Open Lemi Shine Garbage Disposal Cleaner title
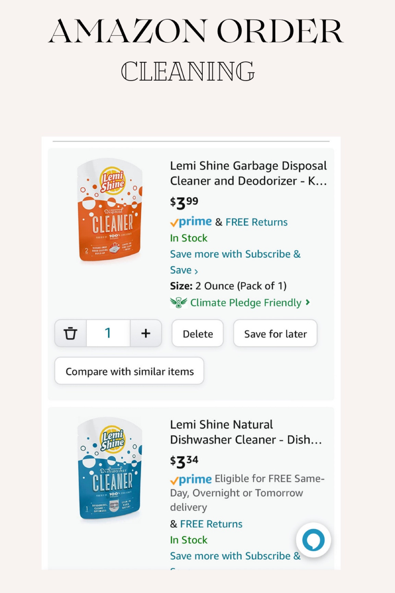Viewport: 395px width, 593px height. (248, 173)
